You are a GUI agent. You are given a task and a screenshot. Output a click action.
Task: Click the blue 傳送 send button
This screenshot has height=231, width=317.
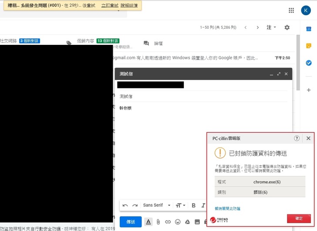coord(131,222)
